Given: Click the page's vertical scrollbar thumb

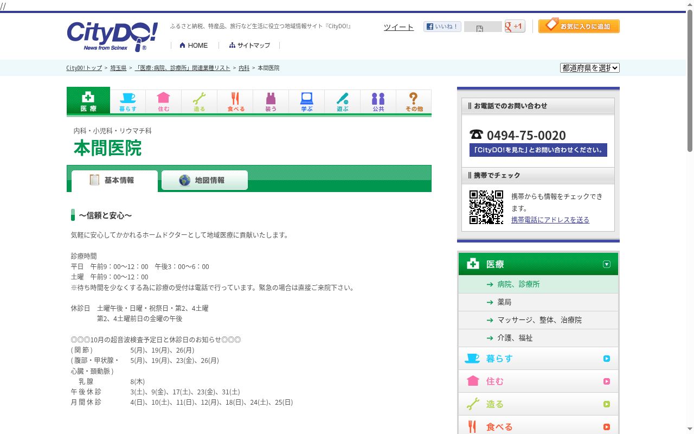Looking at the screenshot, I should tap(690, 81).
